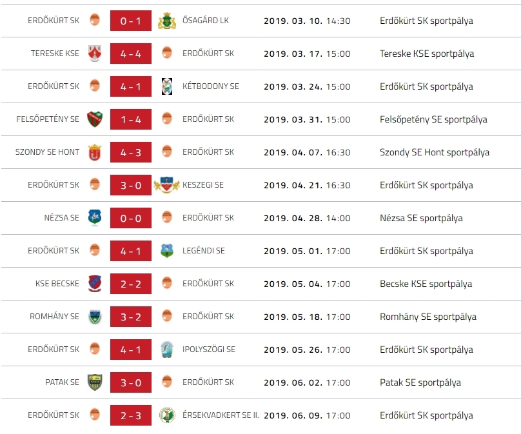This screenshot has width=521, height=434.
Task: Click the Kétbodony SE club logo
Action: click(x=167, y=86)
